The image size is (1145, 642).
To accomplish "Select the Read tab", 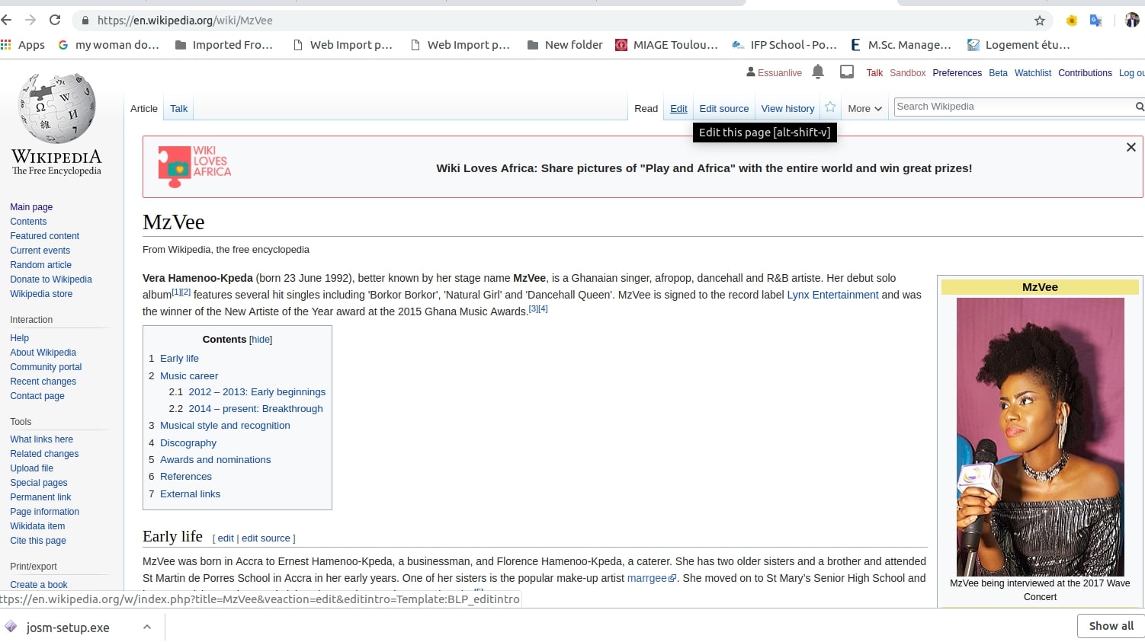I will click(x=646, y=109).
